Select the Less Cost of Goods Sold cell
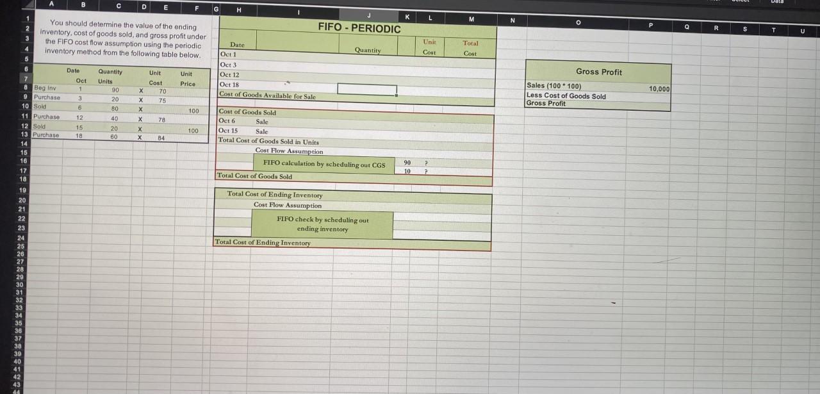Viewport: 820px width, 394px height. click(566, 96)
